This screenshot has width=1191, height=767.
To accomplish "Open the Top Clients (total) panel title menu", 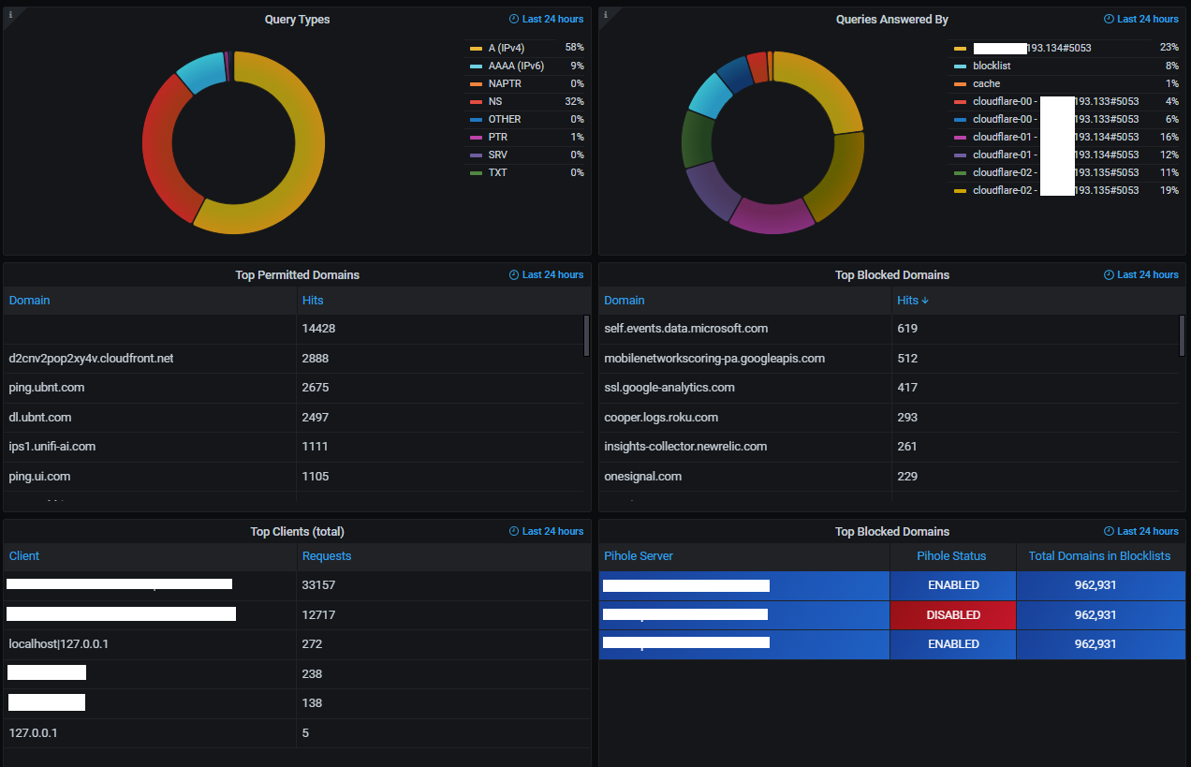I will 297,531.
